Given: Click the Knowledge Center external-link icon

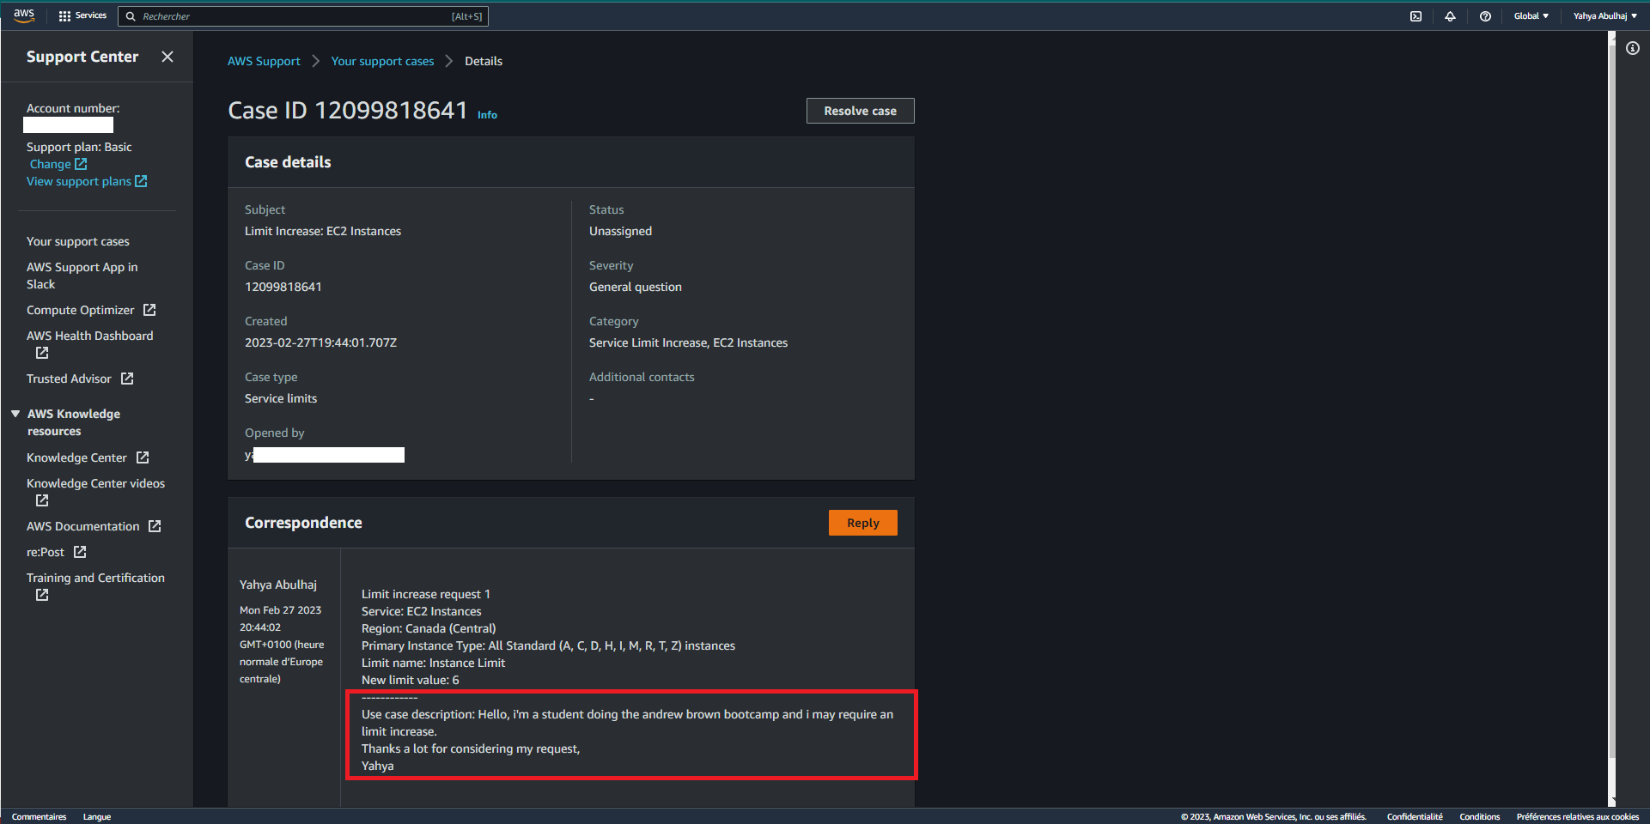Looking at the screenshot, I should 143,457.
